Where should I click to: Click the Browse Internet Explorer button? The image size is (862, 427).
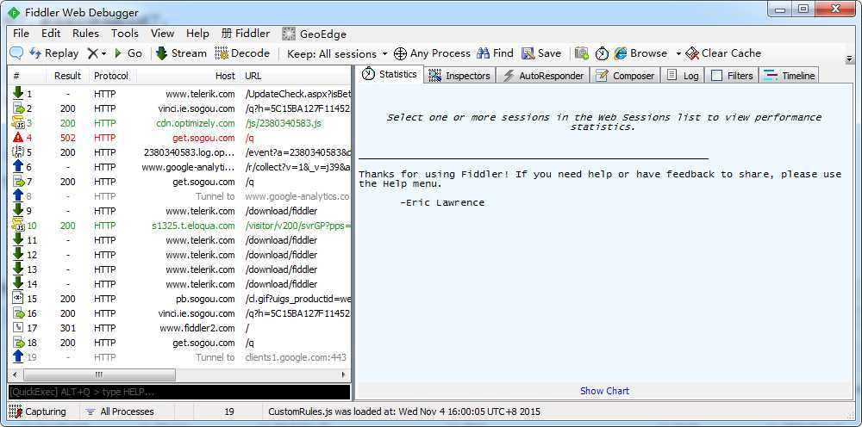[x=640, y=53]
